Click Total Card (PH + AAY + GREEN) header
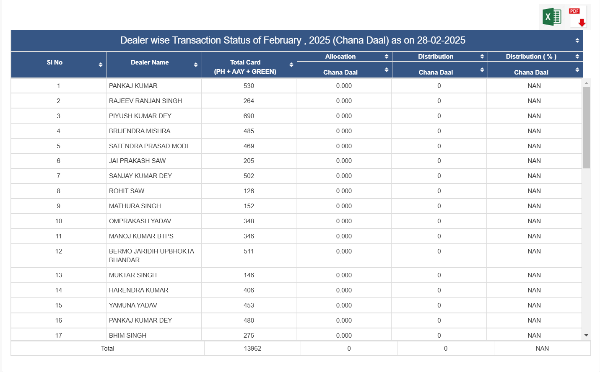The width and height of the screenshot is (600, 372). [245, 67]
